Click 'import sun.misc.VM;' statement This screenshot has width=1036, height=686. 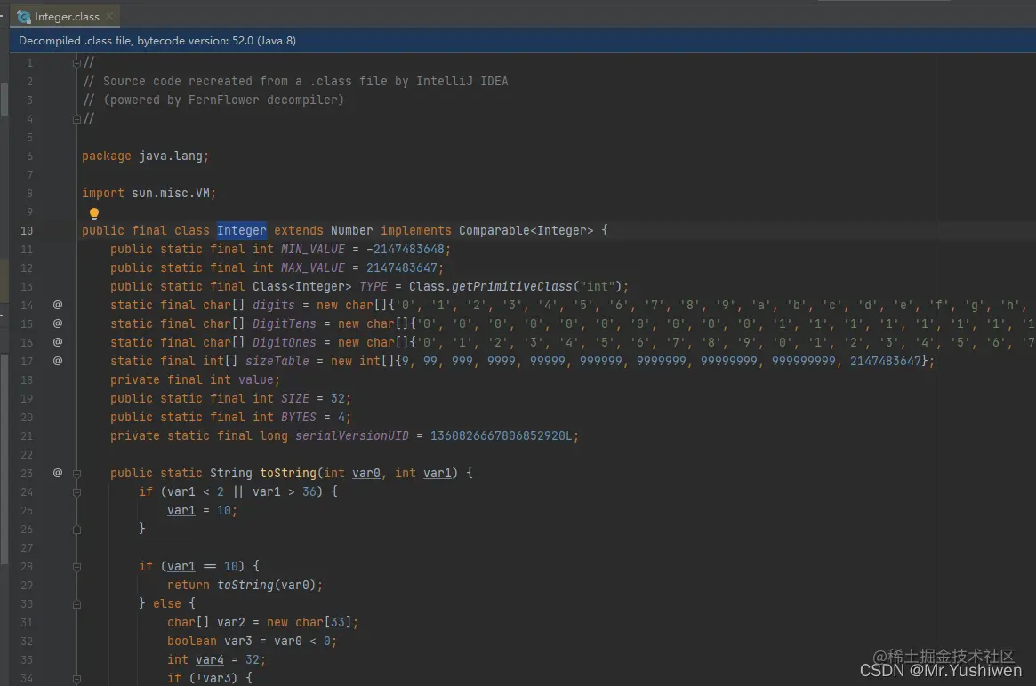149,194
